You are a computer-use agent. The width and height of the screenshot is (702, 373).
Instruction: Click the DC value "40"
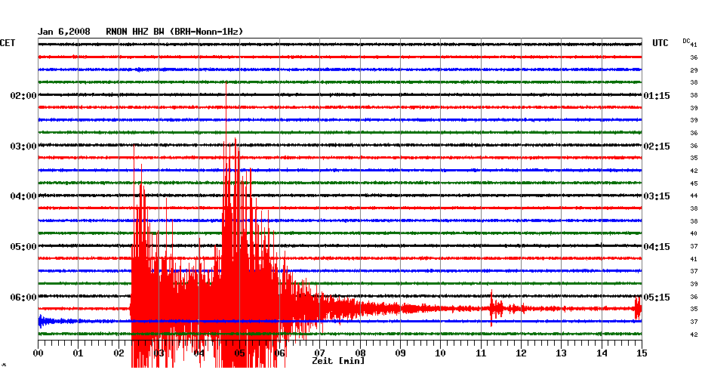point(694,234)
